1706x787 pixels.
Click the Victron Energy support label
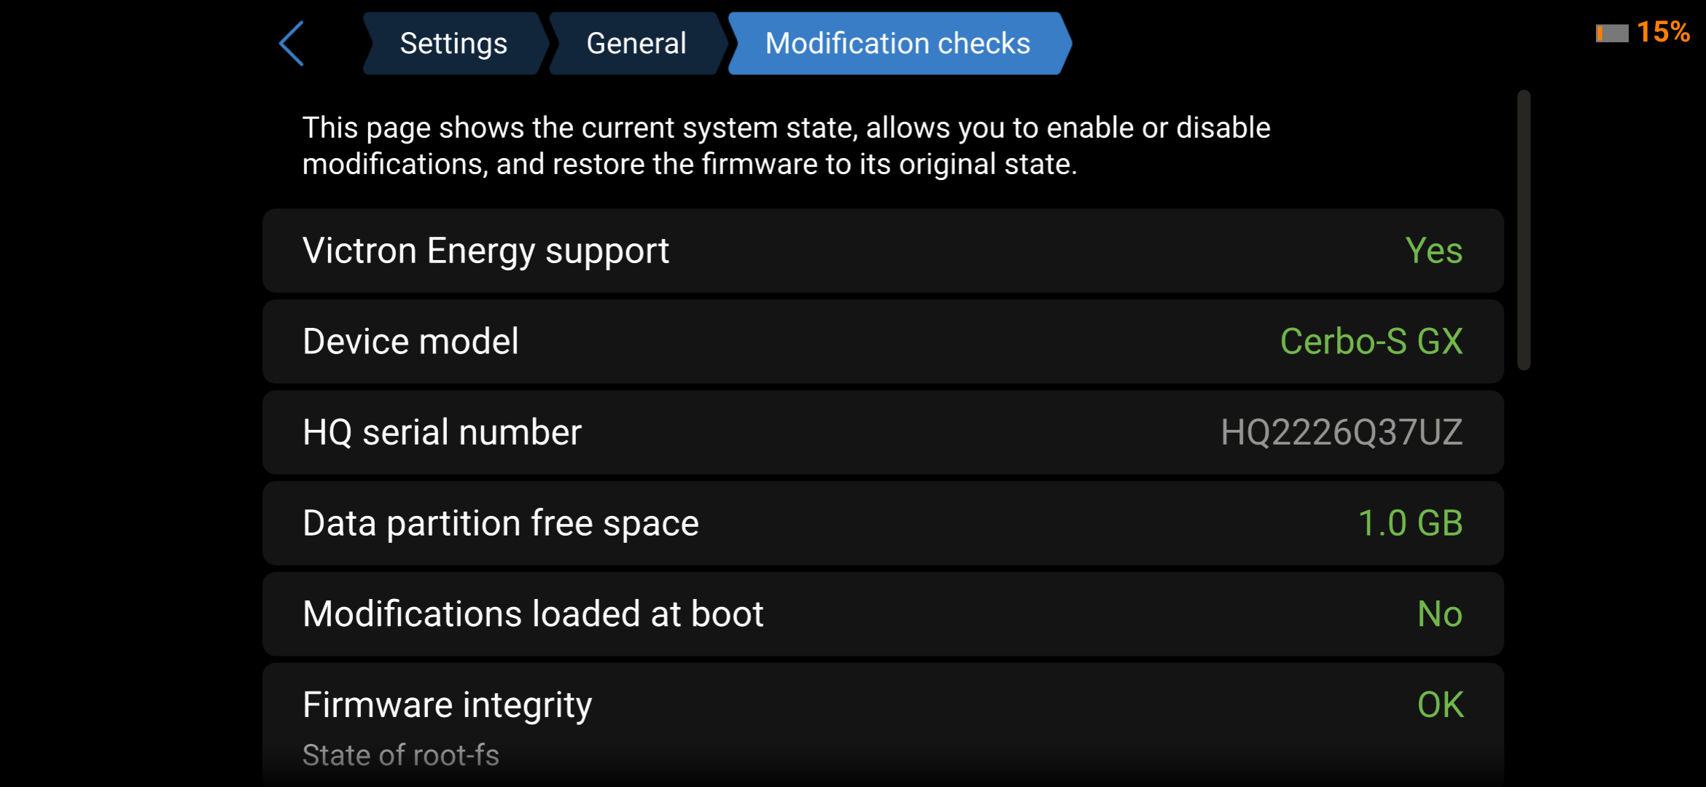point(486,251)
